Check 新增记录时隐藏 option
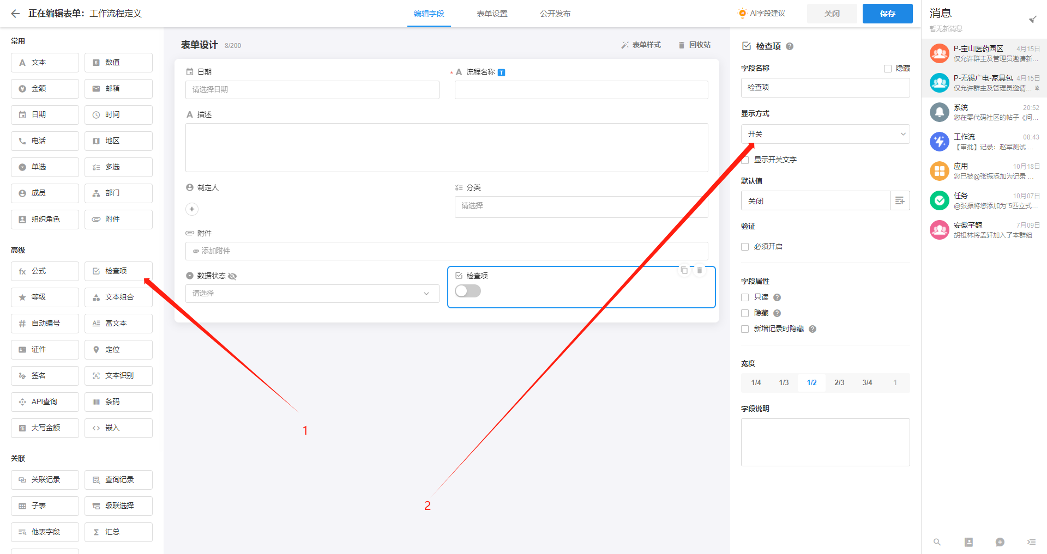The image size is (1047, 554). pyautogui.click(x=745, y=329)
